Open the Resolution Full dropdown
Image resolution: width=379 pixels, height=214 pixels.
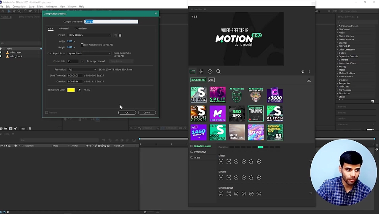point(82,69)
